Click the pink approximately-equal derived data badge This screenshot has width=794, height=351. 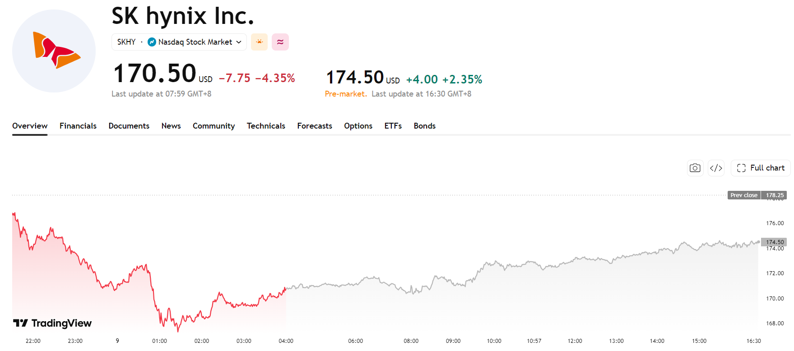tap(280, 42)
